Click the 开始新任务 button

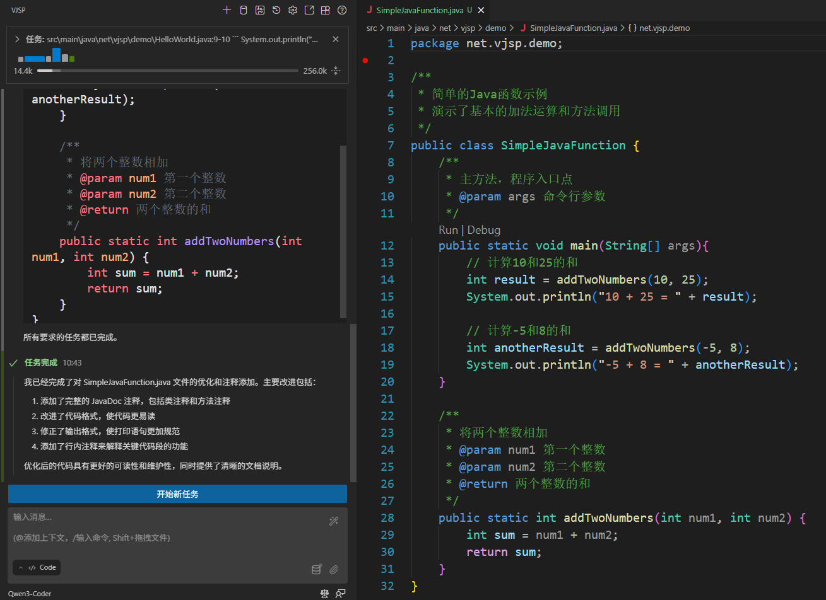(177, 494)
